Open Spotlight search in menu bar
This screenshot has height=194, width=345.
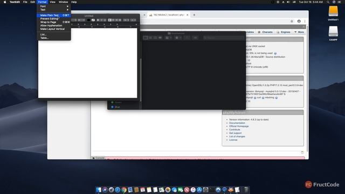pos(328,2)
